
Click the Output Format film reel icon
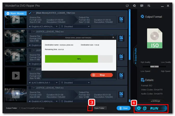point(142,17)
